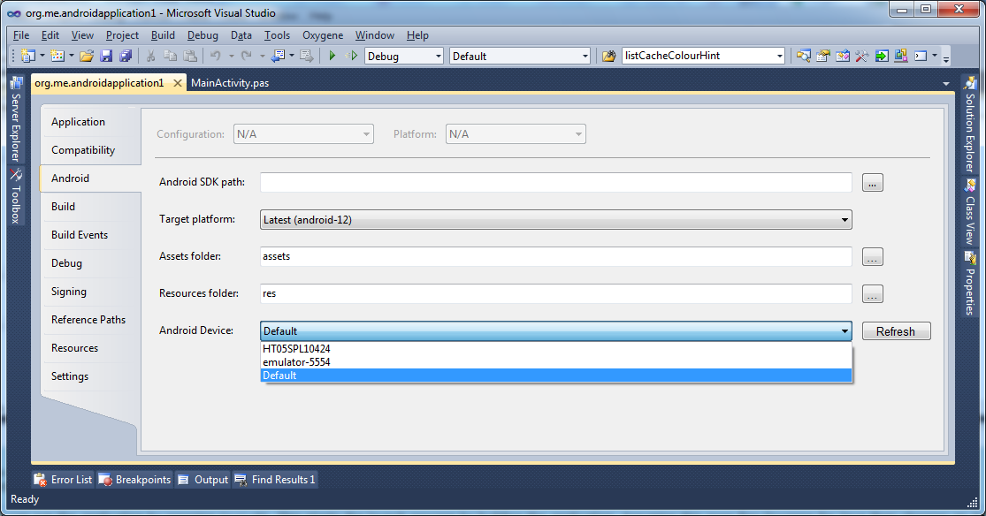Click the Undo arrow icon
This screenshot has height=516, width=986.
coord(216,56)
